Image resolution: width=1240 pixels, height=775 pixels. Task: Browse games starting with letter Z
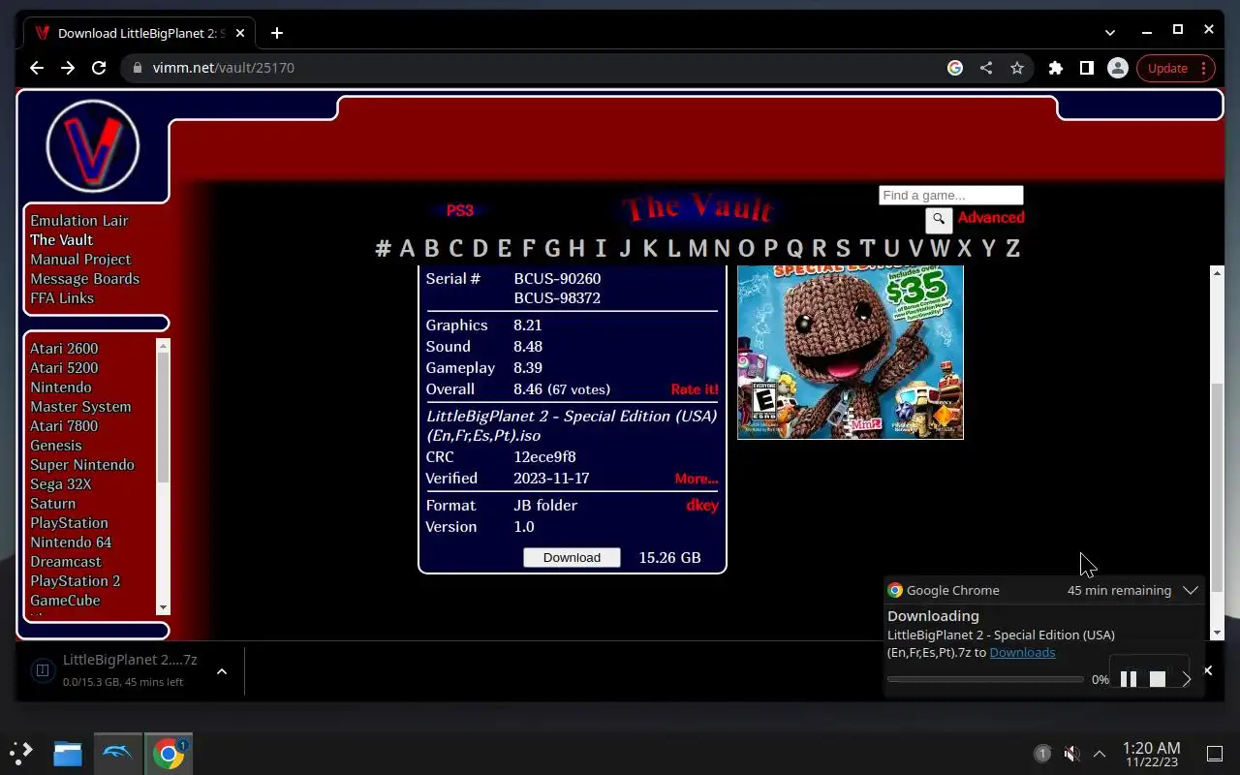pos(1012,249)
